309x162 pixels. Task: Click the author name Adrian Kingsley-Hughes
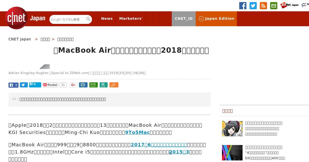tap(29, 73)
